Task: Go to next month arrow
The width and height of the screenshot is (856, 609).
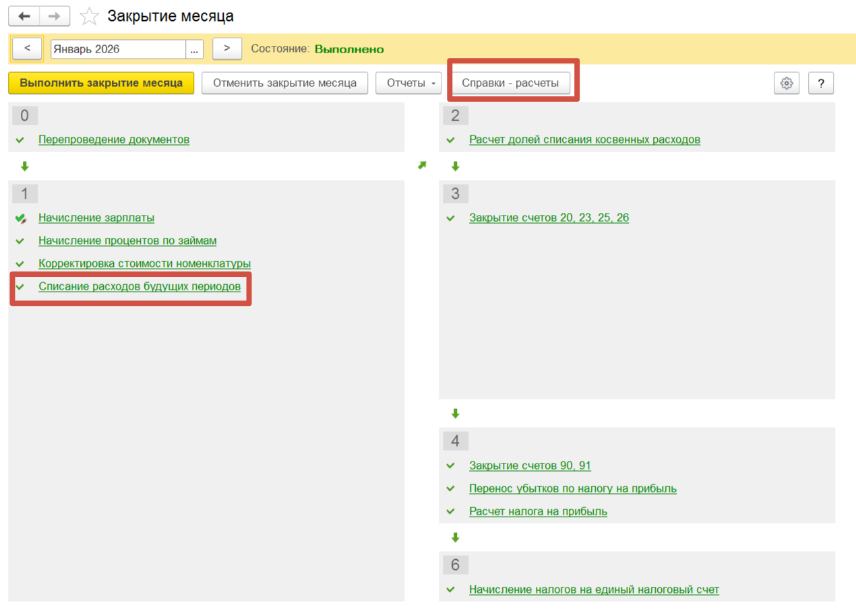Action: [227, 49]
